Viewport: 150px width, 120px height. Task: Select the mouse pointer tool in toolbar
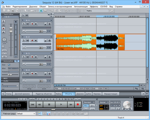(26, 11)
